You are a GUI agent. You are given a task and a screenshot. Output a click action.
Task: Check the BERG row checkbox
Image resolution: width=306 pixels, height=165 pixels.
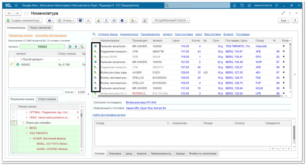pos(13,128)
